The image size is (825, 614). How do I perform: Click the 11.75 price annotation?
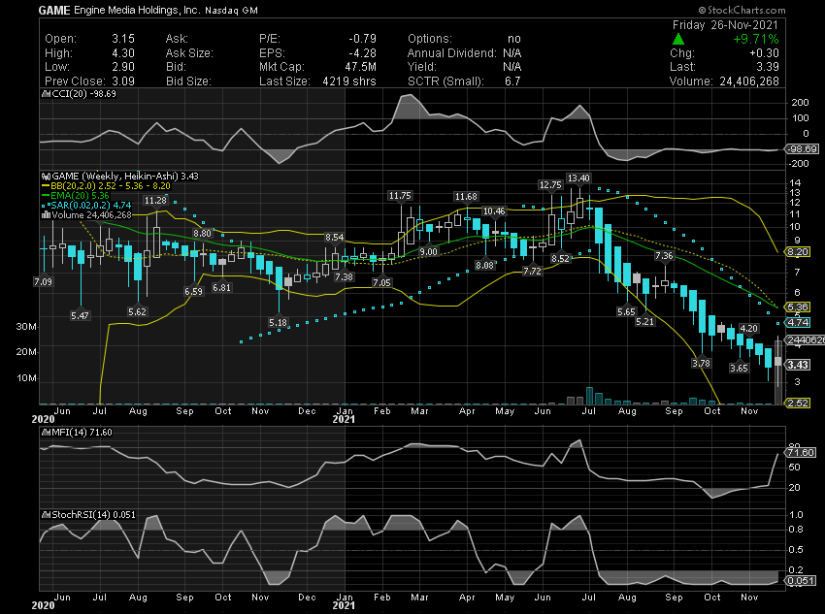click(x=400, y=196)
